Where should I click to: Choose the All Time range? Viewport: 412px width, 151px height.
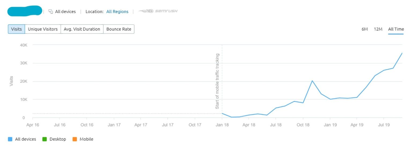(x=396, y=29)
